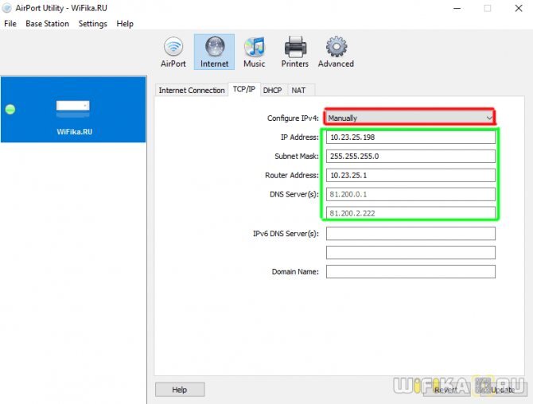
Task: Expand the Configure IPv4 dropdown
Action: tap(410, 118)
